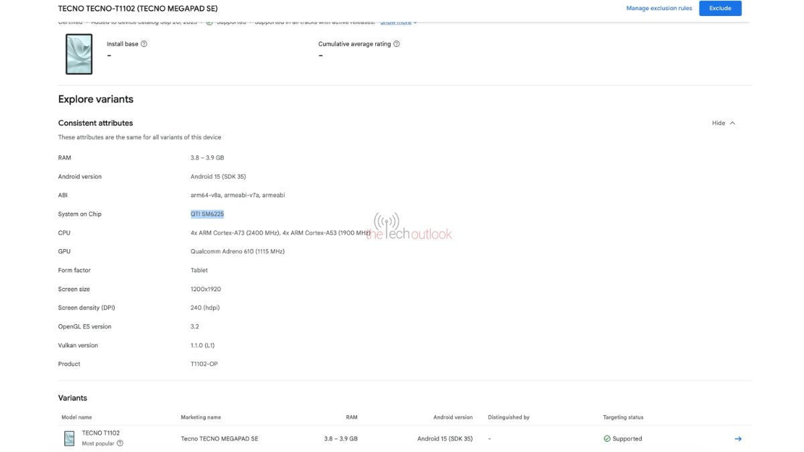Click the RAM column header in Variants
This screenshot has height=452, width=804.
(351, 417)
